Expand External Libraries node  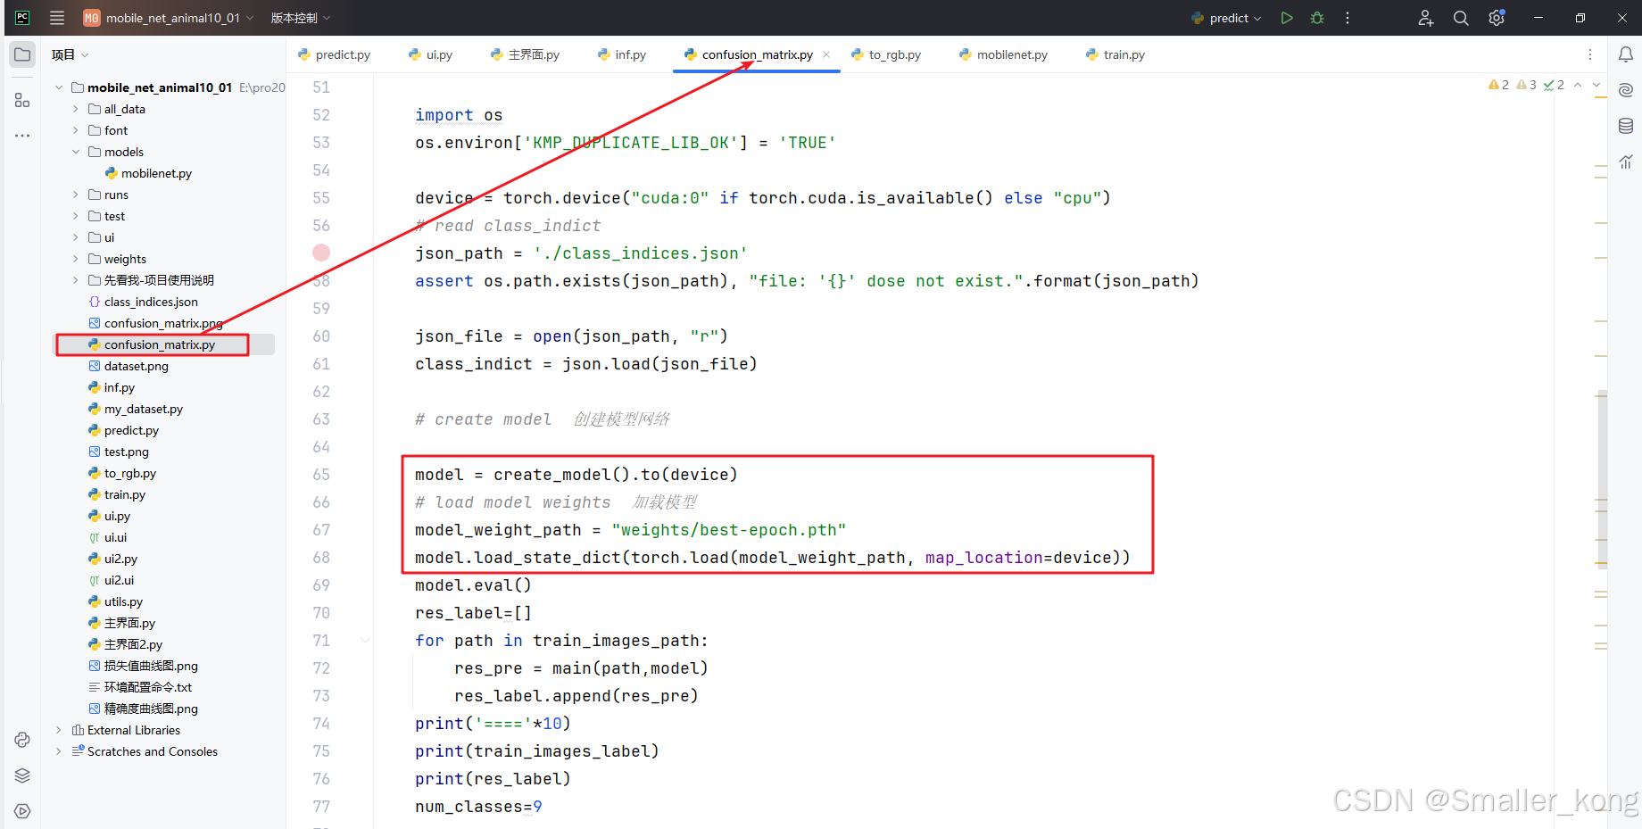point(59,730)
